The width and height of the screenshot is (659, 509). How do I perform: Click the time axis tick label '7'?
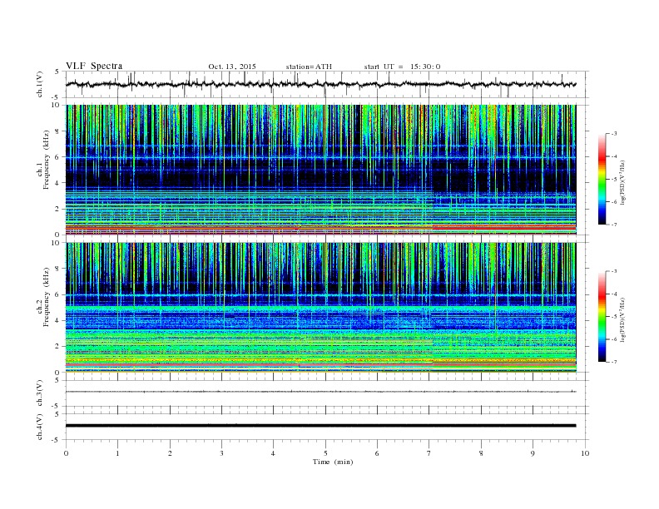(429, 453)
